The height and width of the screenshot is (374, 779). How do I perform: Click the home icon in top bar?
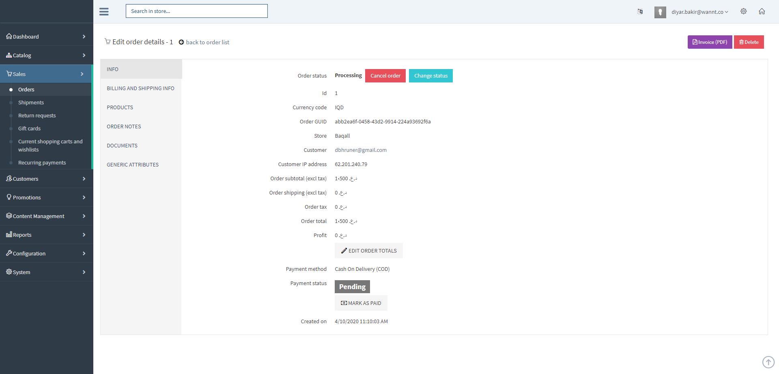(762, 11)
